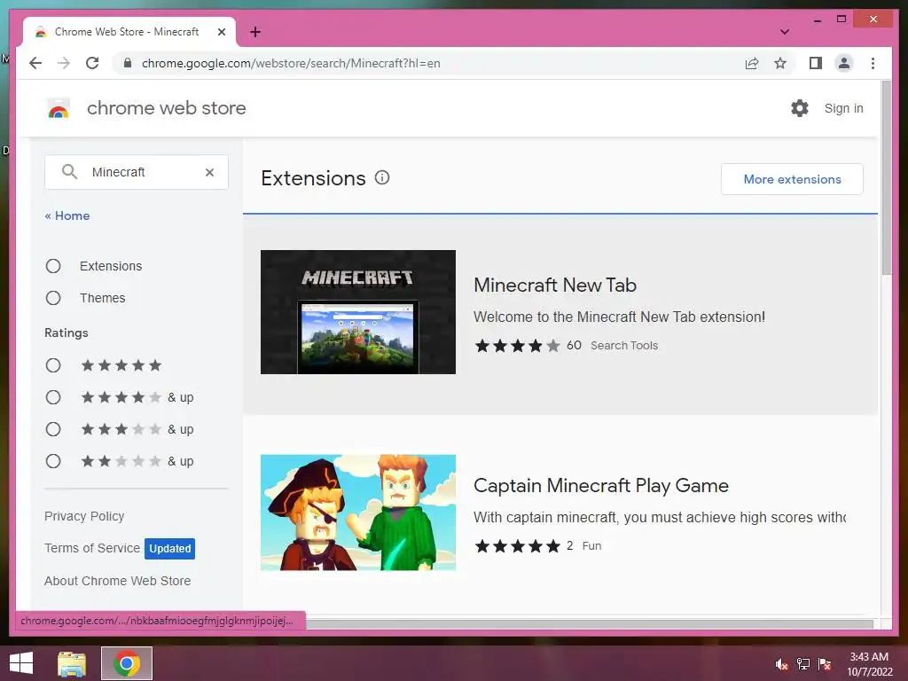Click the Search Tools category label

pos(624,346)
